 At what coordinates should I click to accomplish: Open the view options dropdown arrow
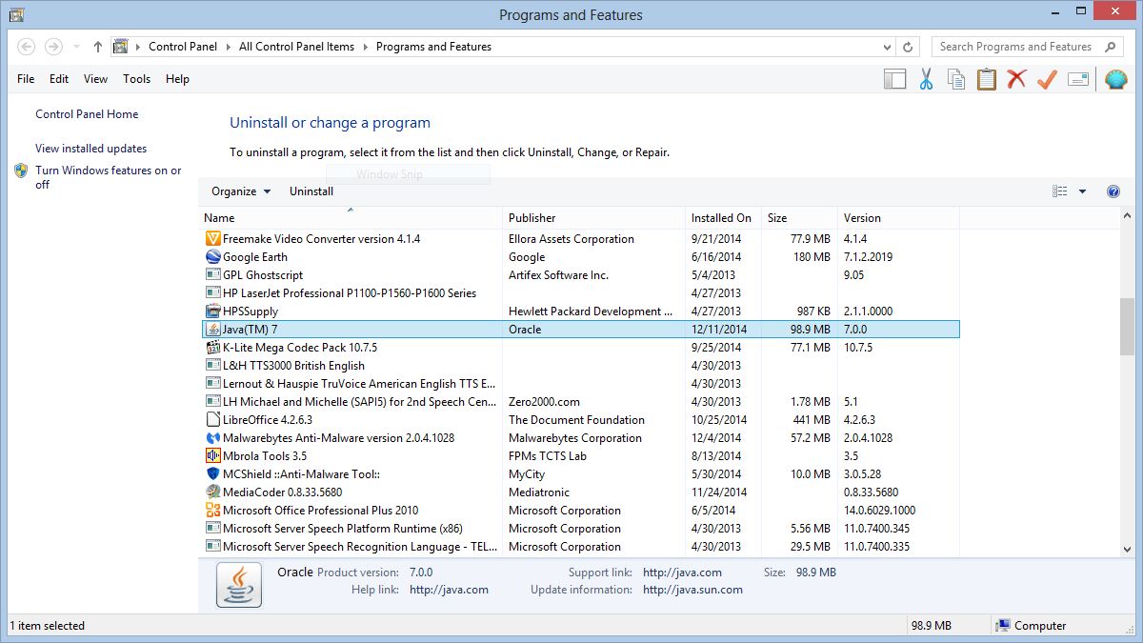click(1082, 191)
